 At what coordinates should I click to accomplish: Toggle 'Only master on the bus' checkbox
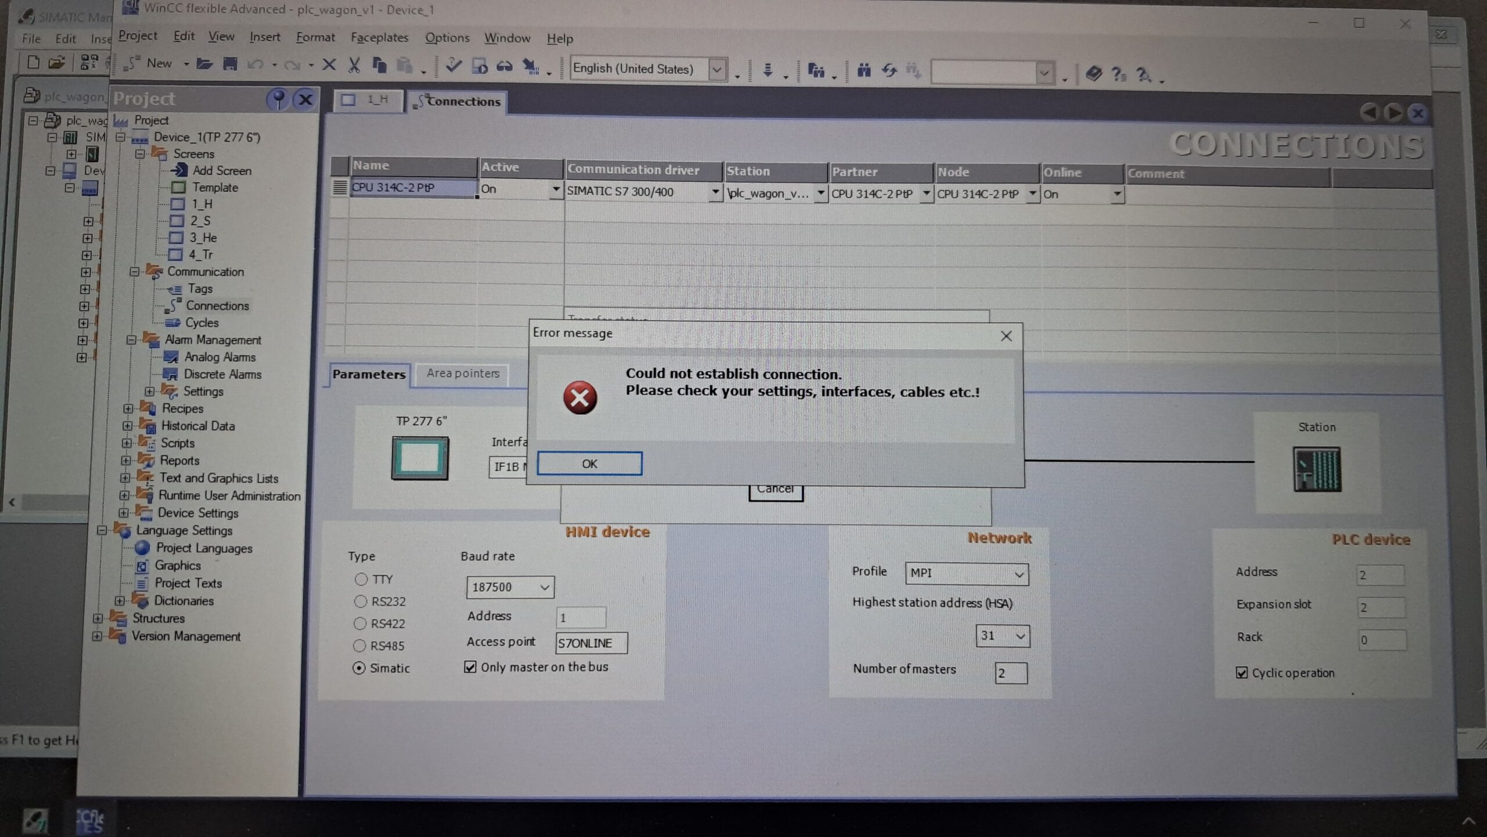tap(470, 667)
